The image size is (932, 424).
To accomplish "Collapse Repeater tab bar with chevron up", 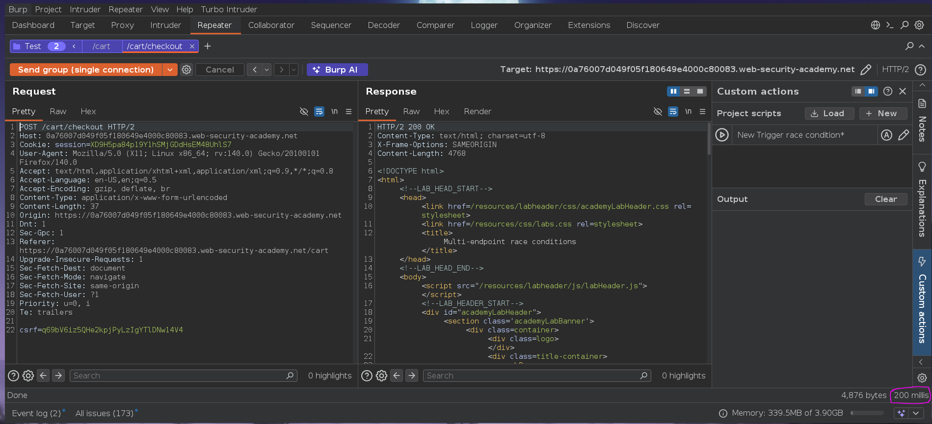I will tap(922, 46).
